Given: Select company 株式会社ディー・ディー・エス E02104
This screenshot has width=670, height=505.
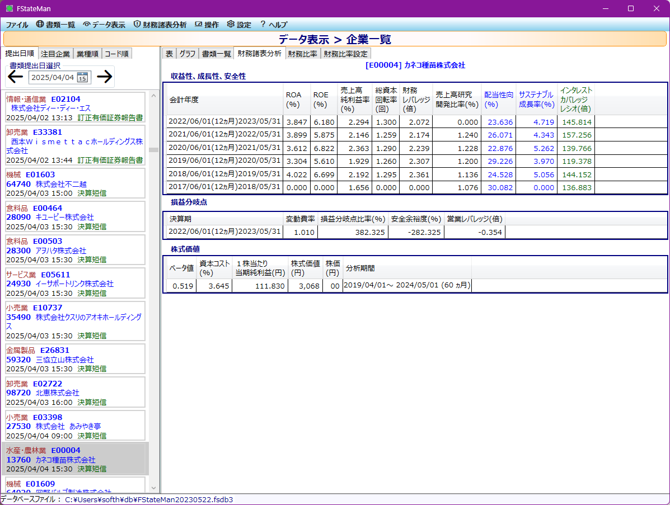Looking at the screenshot, I should tap(75, 108).
